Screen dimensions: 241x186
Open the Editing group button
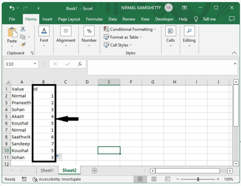189,37
